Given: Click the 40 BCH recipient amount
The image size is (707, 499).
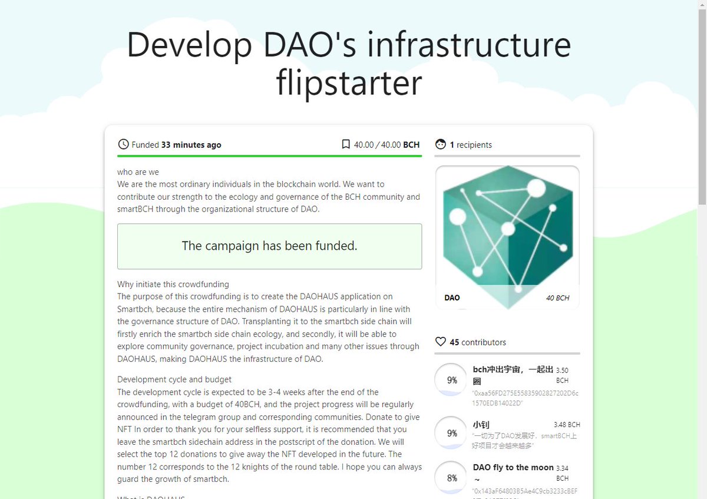Looking at the screenshot, I should click(x=557, y=298).
